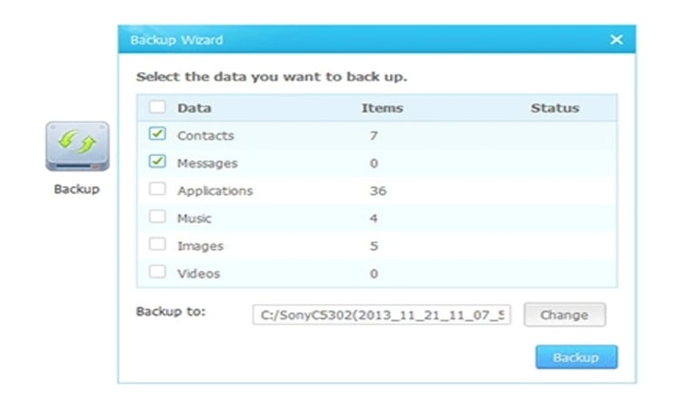Screen dimensions: 677x406
Task: Toggle the select-all Data checkbox
Action: point(158,107)
